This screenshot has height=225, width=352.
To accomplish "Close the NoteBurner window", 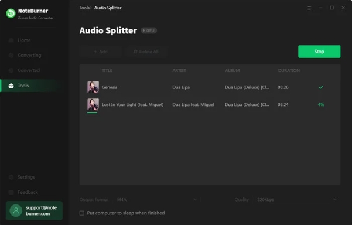I will click(x=343, y=8).
